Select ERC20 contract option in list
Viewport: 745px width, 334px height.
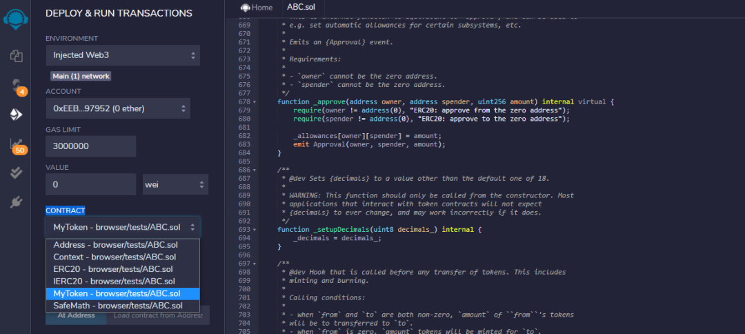click(113, 269)
